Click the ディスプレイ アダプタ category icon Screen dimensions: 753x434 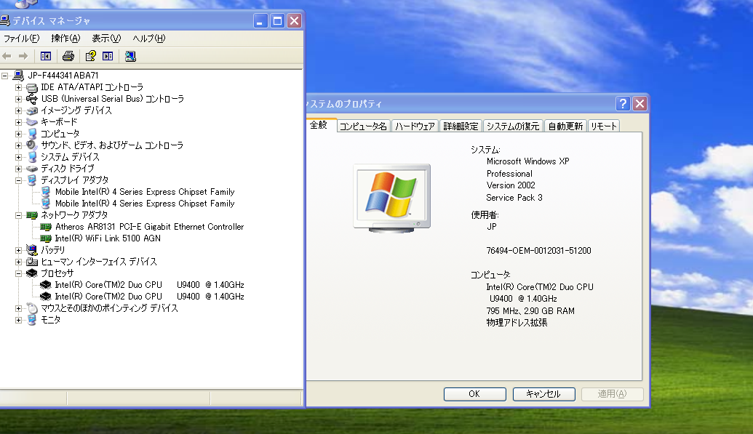tap(32, 180)
